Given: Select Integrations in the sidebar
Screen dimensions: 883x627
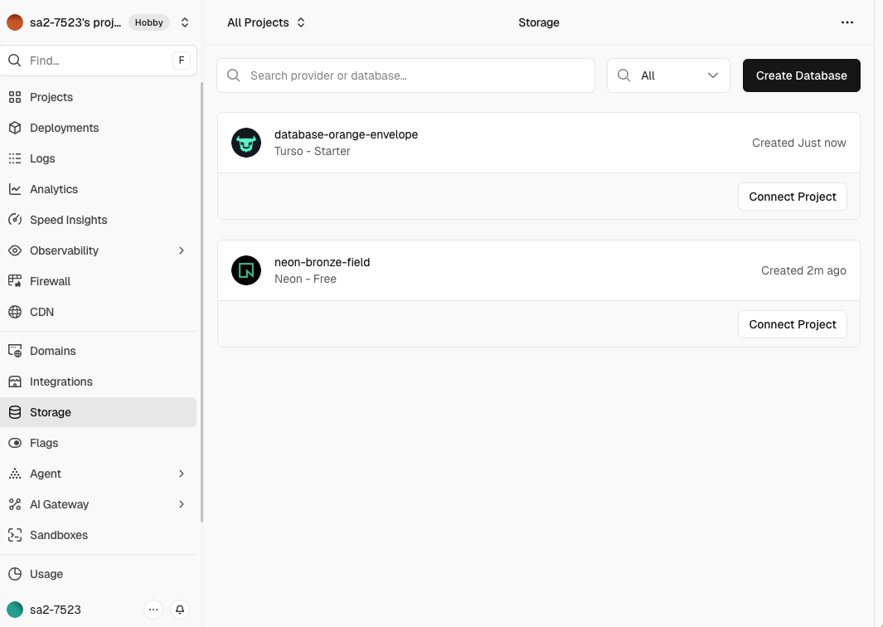Looking at the screenshot, I should (x=61, y=382).
